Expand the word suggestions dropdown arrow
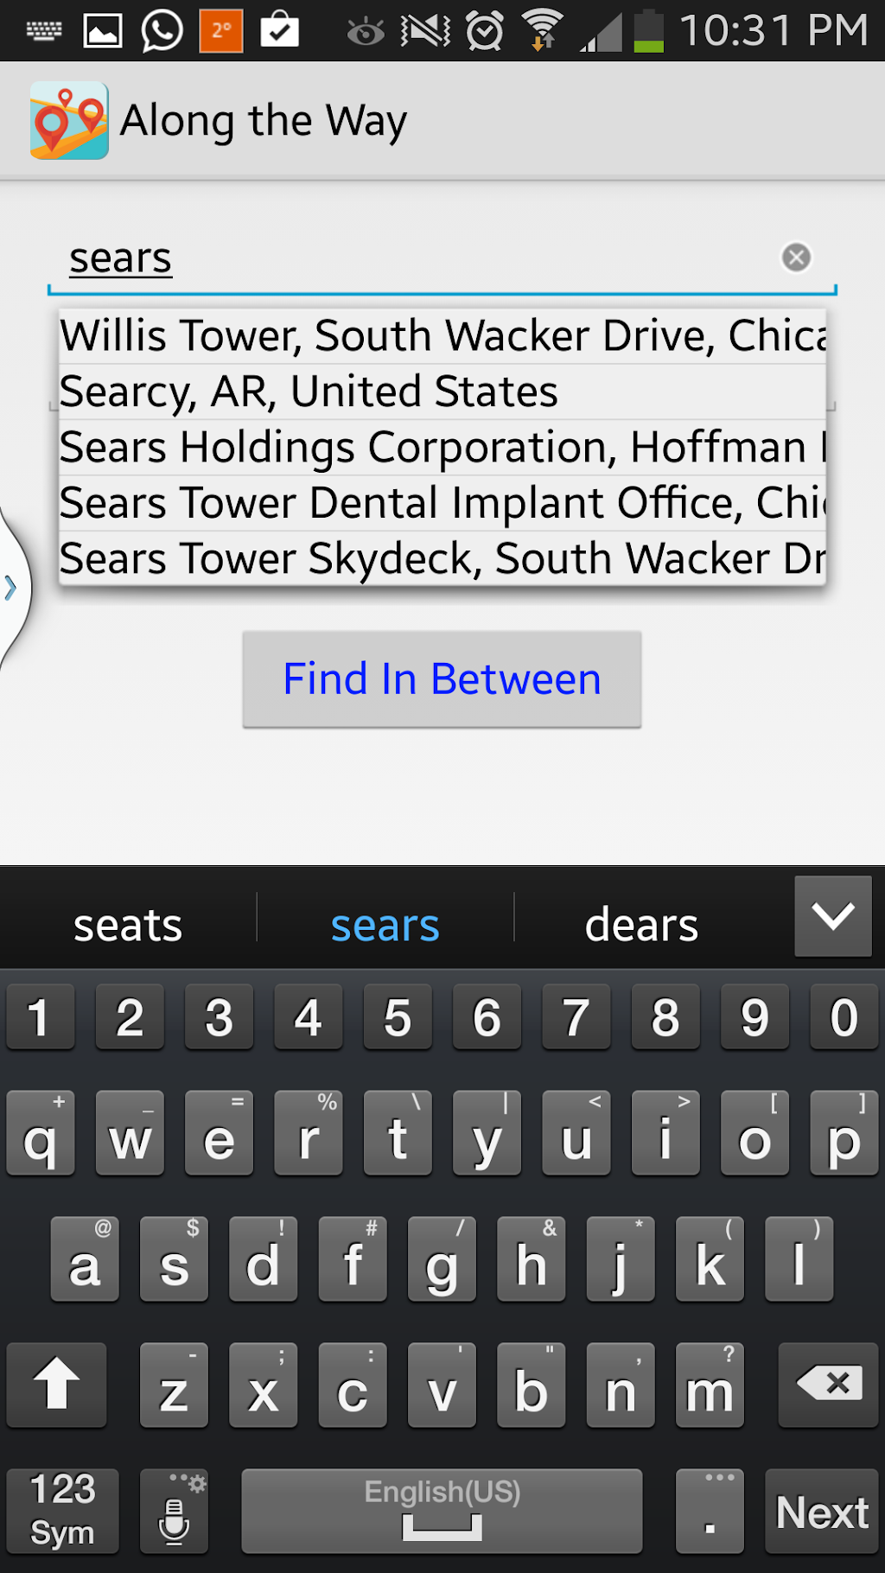 833,916
